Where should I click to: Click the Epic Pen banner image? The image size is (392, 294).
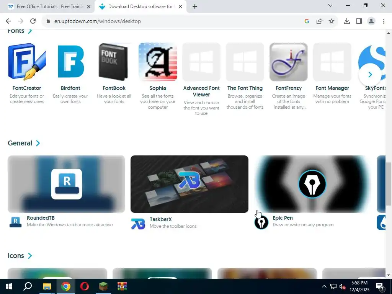coord(312,184)
